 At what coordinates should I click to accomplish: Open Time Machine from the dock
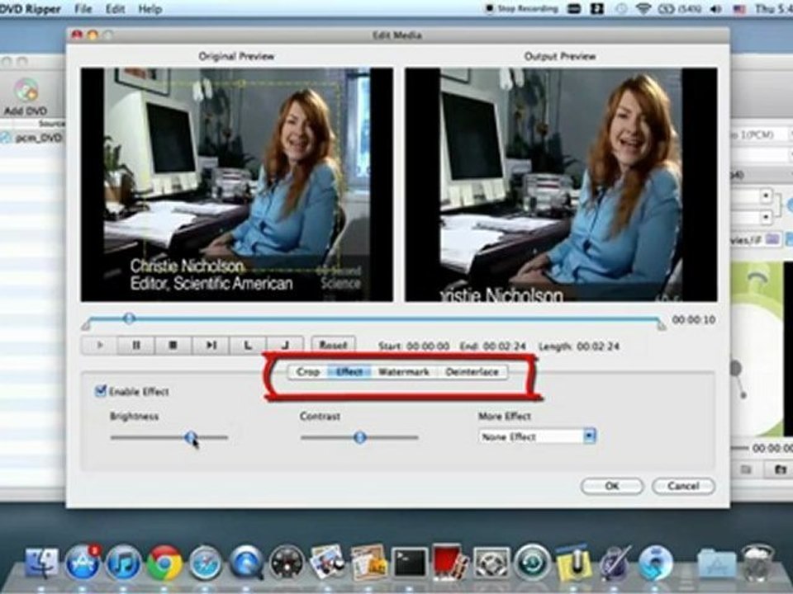click(x=533, y=562)
